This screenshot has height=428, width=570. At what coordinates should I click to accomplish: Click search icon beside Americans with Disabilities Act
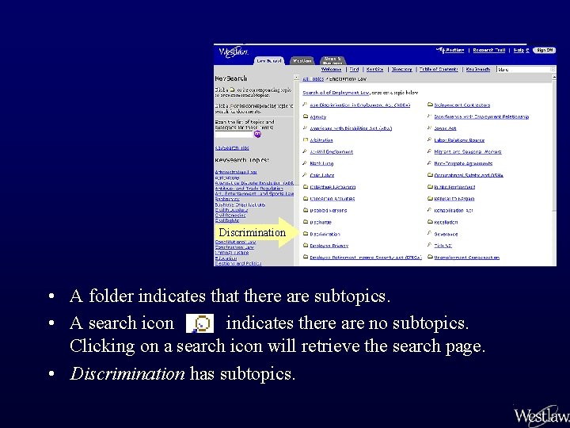pos(305,128)
